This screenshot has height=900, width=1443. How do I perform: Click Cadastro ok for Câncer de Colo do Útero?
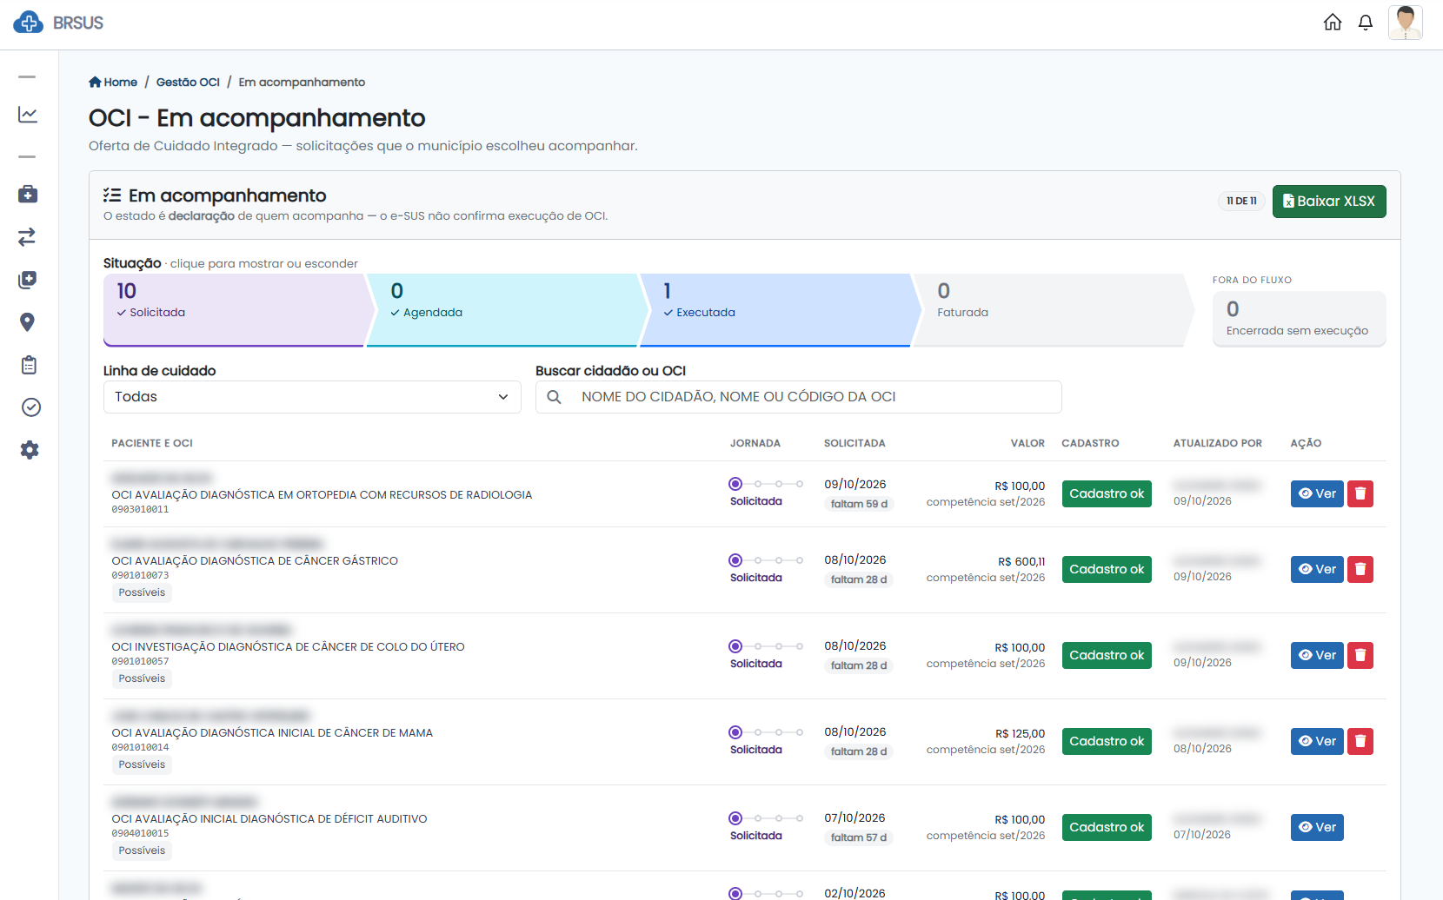[1107, 655]
